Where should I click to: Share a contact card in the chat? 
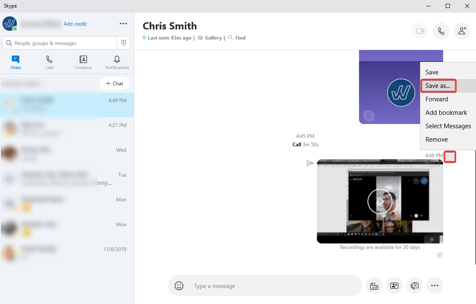[x=394, y=285]
